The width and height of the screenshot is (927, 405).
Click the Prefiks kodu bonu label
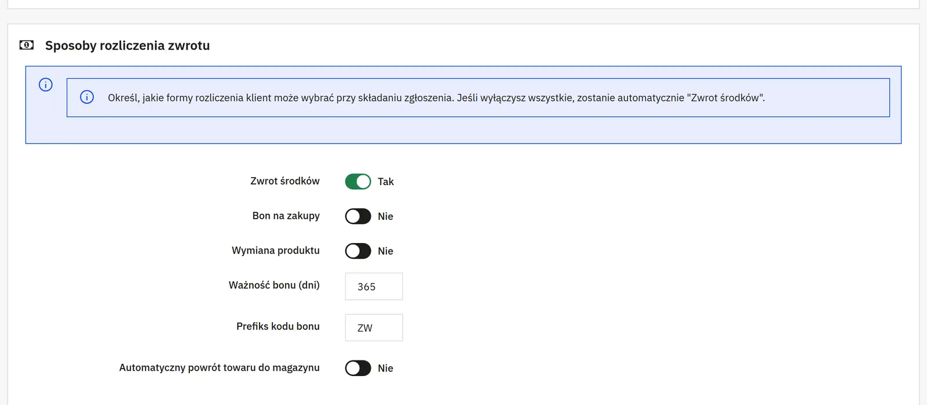coord(278,326)
